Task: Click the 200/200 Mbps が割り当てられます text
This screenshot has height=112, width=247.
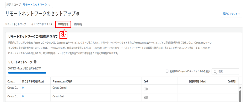Action: click(x=24, y=68)
